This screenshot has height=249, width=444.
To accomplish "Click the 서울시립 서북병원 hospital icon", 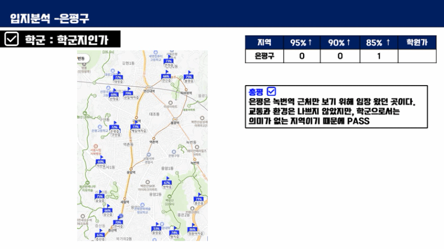I will (x=96, y=146).
